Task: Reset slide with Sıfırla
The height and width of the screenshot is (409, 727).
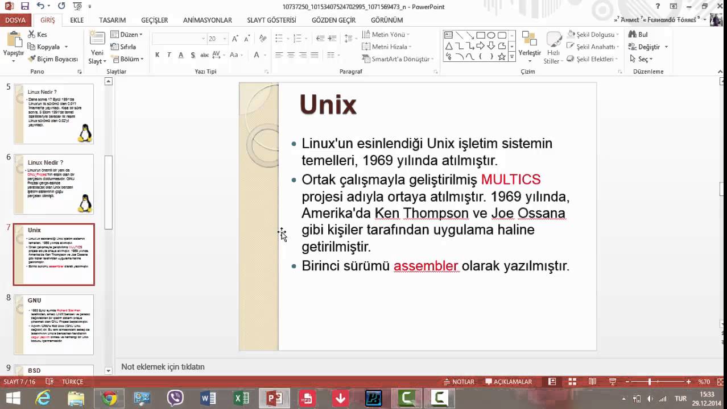Action: (x=123, y=47)
